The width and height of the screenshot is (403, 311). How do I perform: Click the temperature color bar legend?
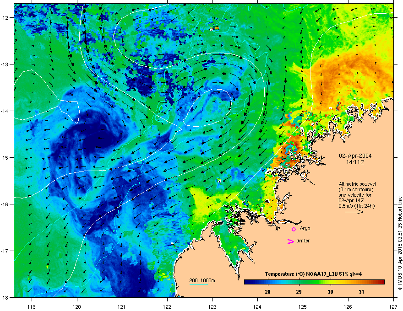[x=314, y=282]
